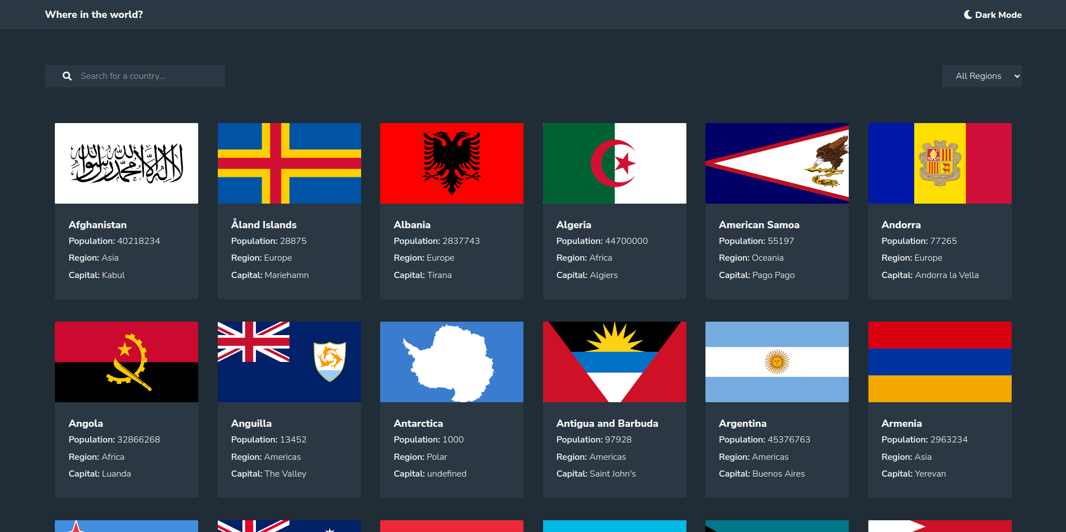Open the Åland Islands flag image
This screenshot has width=1066, height=532.
[x=289, y=163]
